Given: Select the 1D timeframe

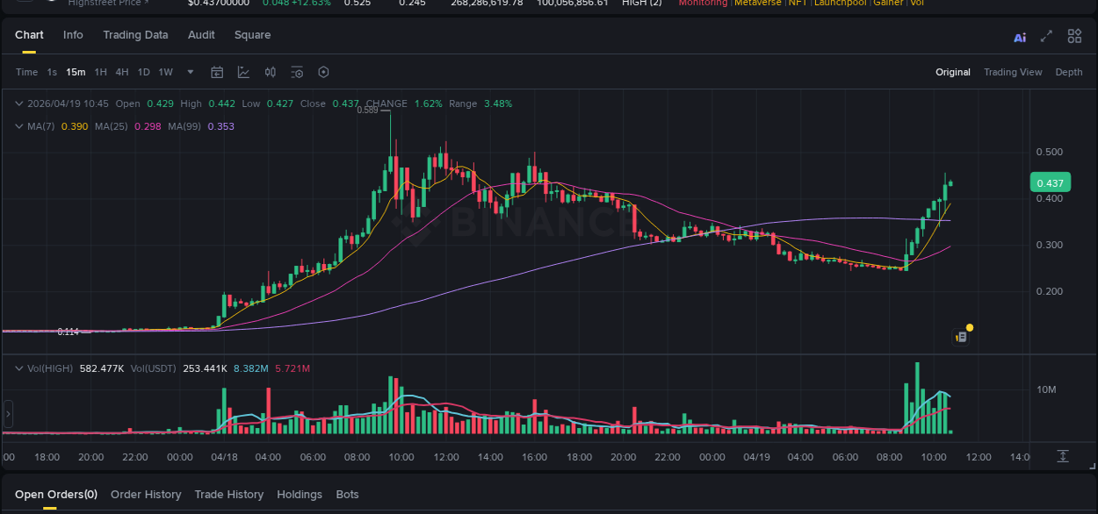Looking at the screenshot, I should click(x=143, y=72).
